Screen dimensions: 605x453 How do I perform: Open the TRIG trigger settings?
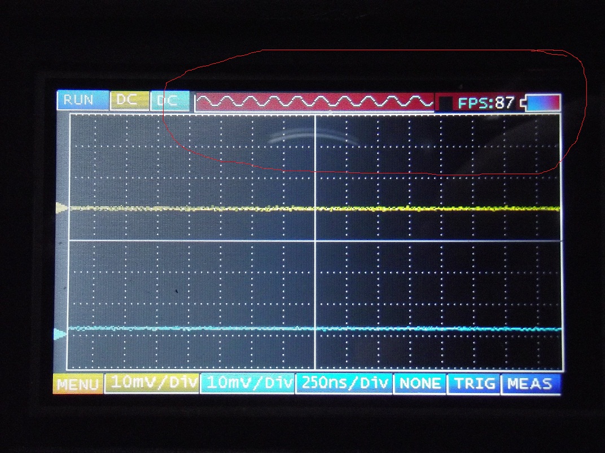(x=474, y=384)
